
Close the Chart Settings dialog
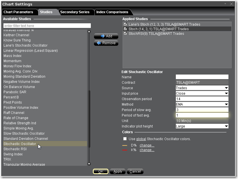click(231, 4)
